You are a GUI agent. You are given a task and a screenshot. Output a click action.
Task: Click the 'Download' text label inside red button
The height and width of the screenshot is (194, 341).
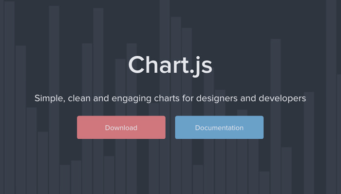(x=121, y=128)
